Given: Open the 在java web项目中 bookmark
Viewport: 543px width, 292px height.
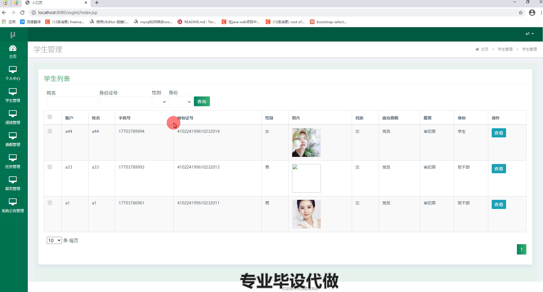Looking at the screenshot, I should pos(241,22).
